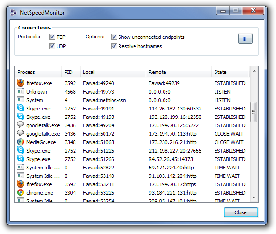This screenshot has width=276, height=234.
Task: Click remote address 84.52.26.45:14373
Action: click(x=171, y=159)
